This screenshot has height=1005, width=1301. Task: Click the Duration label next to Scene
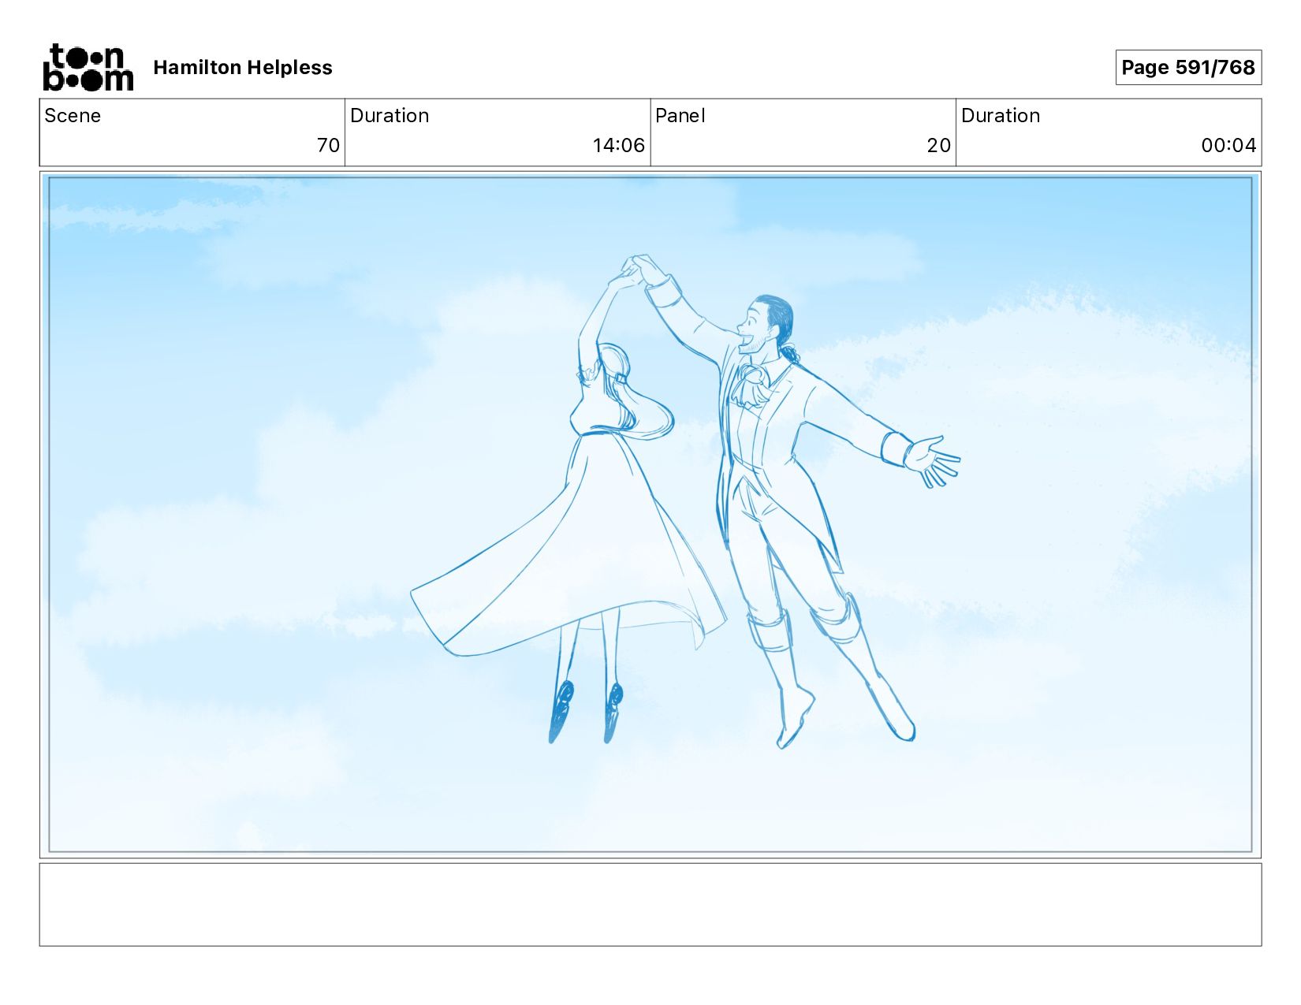click(390, 116)
